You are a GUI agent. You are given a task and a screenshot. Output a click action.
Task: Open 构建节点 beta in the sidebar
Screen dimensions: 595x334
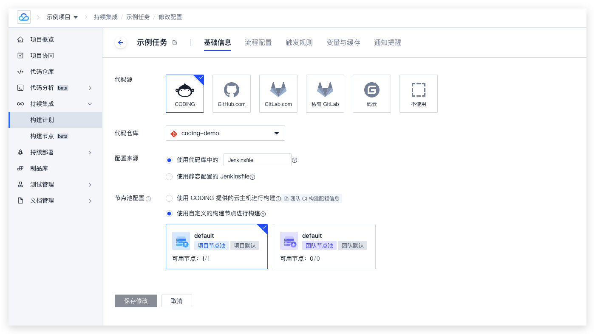(x=55, y=136)
